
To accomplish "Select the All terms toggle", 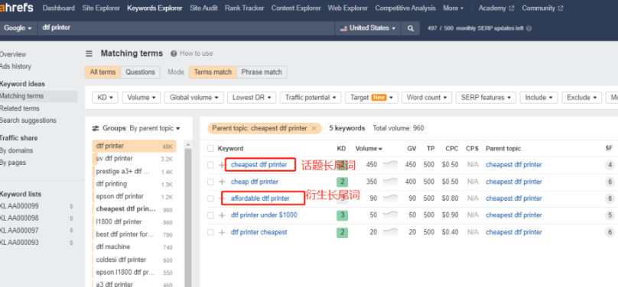I will coord(102,72).
